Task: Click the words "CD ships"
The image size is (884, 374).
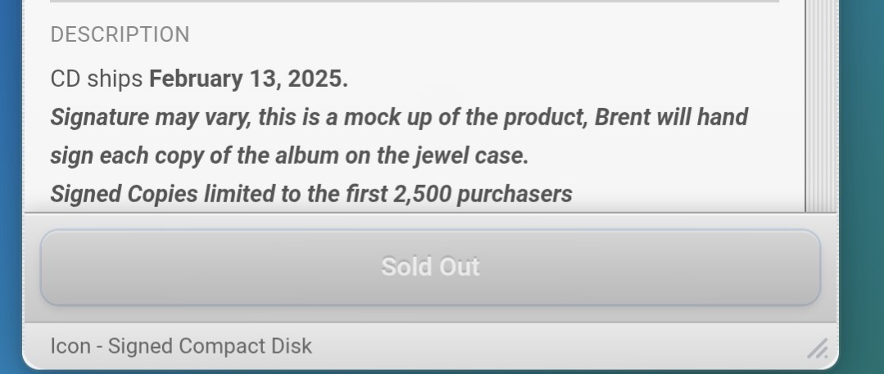Action: pos(97,79)
